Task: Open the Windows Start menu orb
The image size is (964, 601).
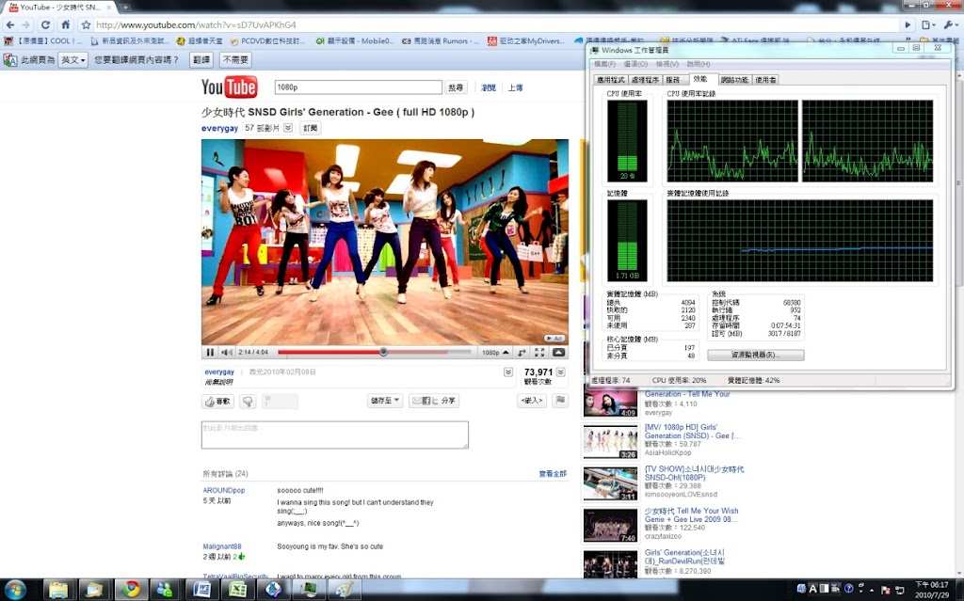Action: click(x=14, y=590)
